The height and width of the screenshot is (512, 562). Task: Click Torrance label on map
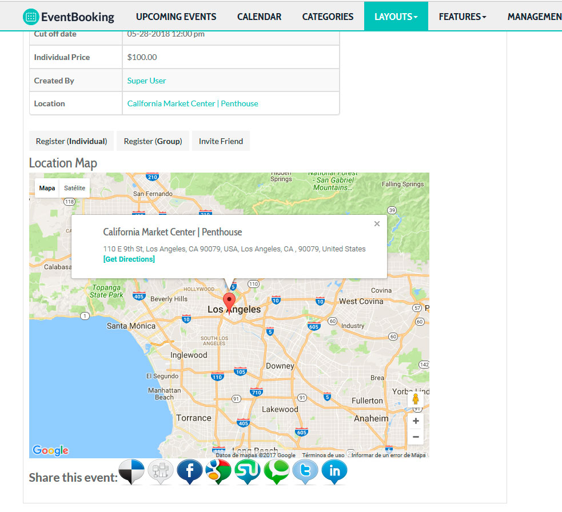pos(194,418)
